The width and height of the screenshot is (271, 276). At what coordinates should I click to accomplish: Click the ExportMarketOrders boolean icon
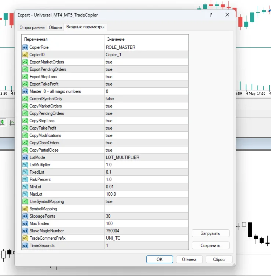[25, 62]
